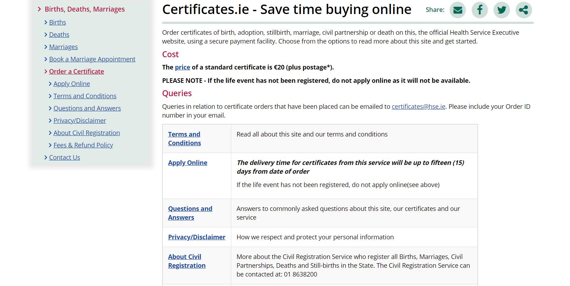Click chevron next to Births sidebar item

[x=46, y=22]
